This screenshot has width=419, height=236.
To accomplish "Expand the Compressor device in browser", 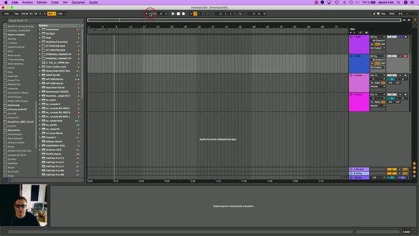I will point(40,29).
